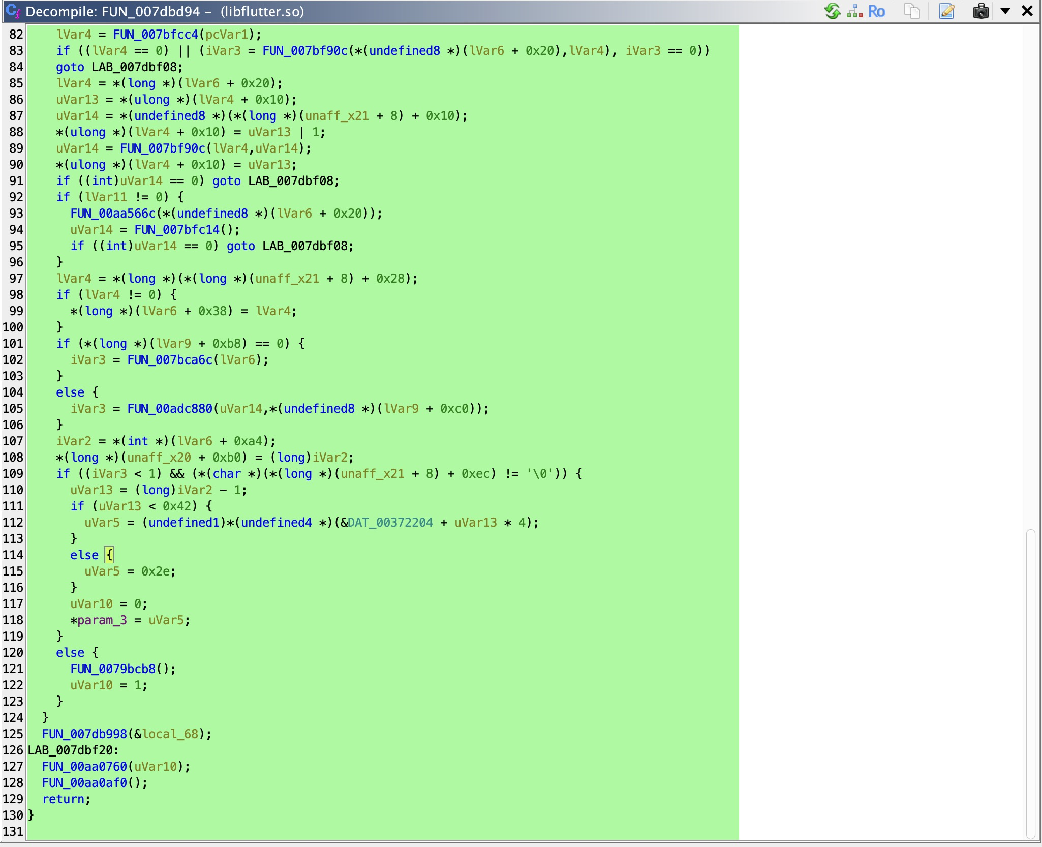Copy decompiled code with the copy icon
The height and width of the screenshot is (847, 1042).
click(912, 11)
